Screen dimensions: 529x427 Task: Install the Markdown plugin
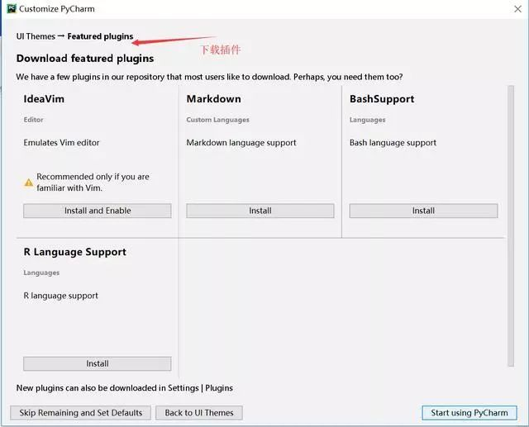point(260,211)
